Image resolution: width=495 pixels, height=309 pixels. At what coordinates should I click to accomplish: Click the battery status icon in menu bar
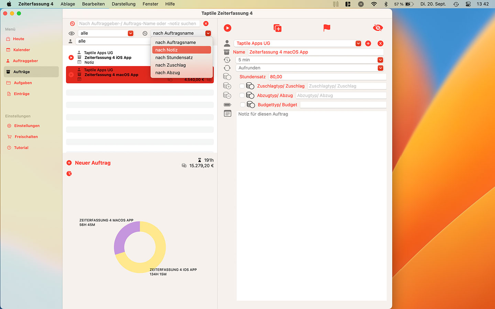[x=409, y=4]
